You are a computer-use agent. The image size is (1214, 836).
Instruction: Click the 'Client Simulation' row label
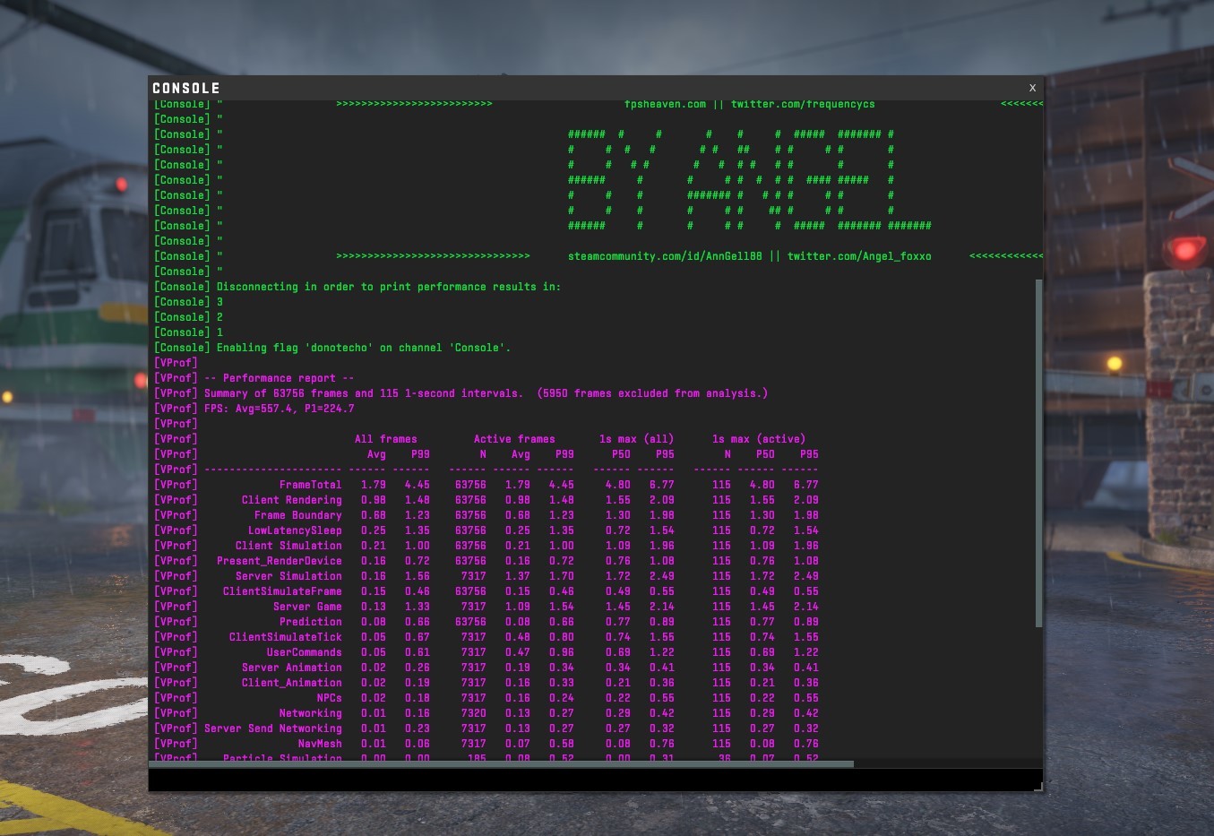[288, 546]
